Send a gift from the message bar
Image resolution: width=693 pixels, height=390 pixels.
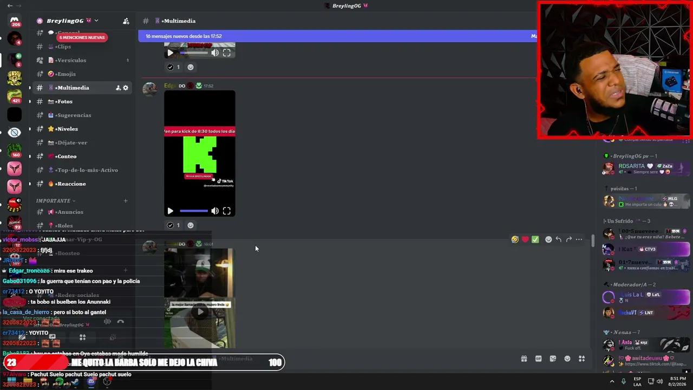[x=524, y=359]
